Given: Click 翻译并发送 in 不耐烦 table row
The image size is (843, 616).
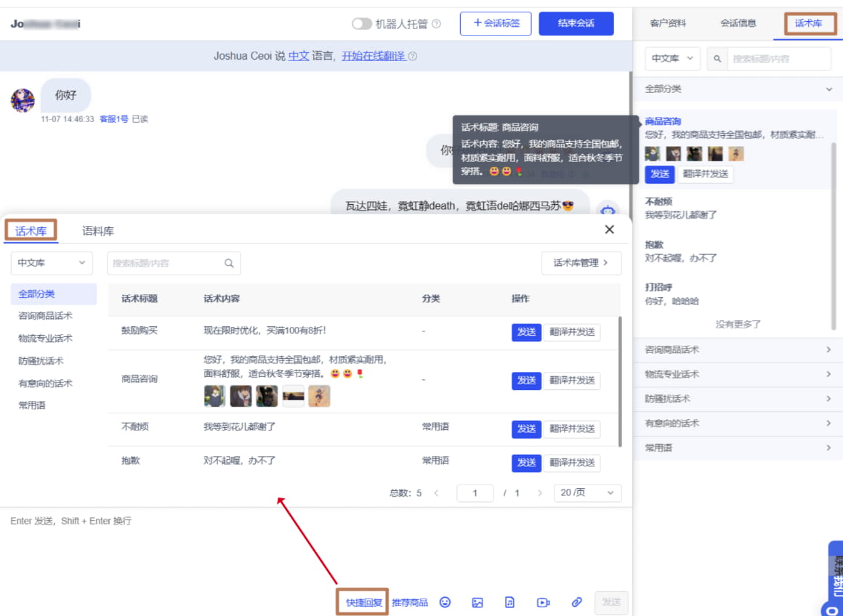Looking at the screenshot, I should pyautogui.click(x=572, y=429).
